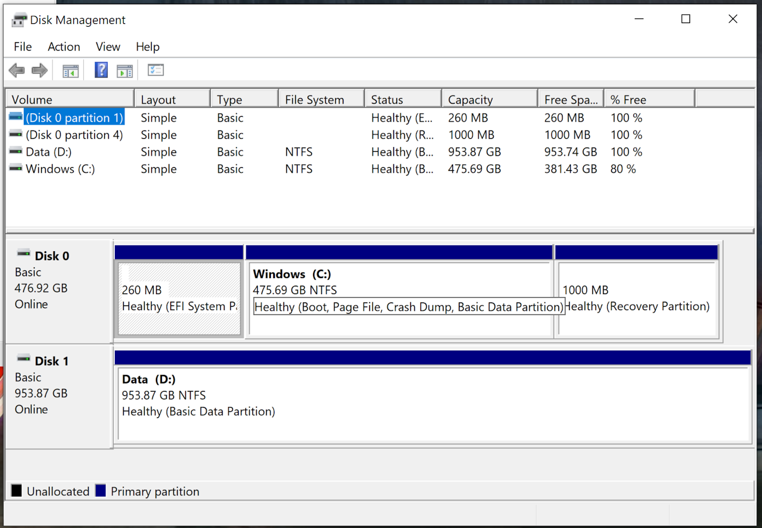Click the black Unallocated legend swatch
Image resolution: width=762 pixels, height=528 pixels.
click(x=16, y=491)
